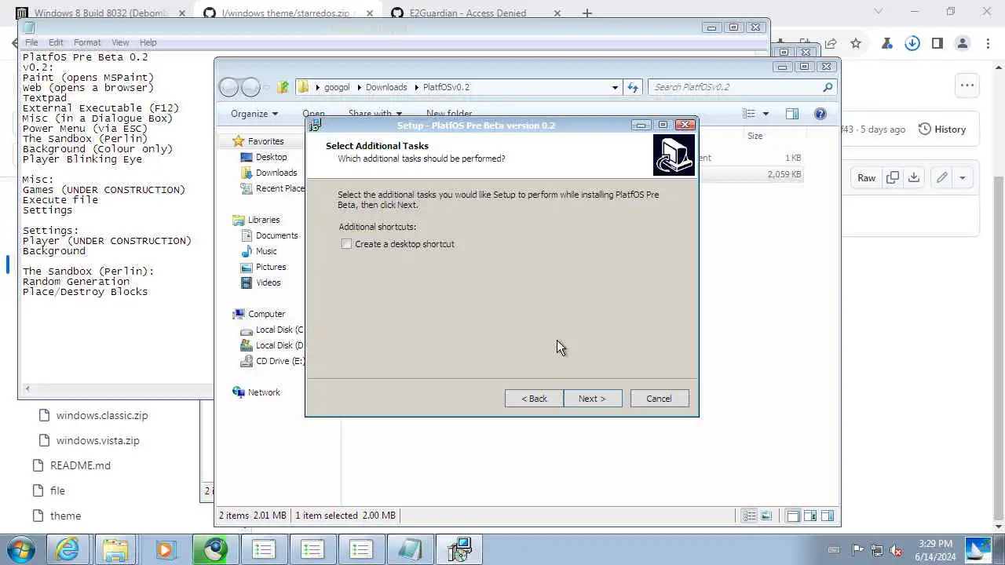Viewport: 1005px width, 565px height.
Task: Select googol in address breadcrumb
Action: 337,87
